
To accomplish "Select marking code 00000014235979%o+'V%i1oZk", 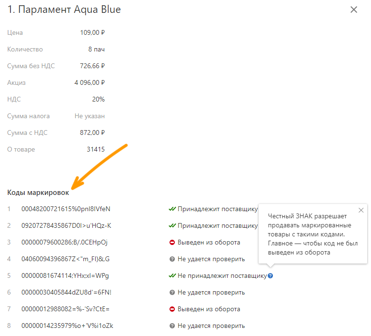I will click(x=67, y=326).
